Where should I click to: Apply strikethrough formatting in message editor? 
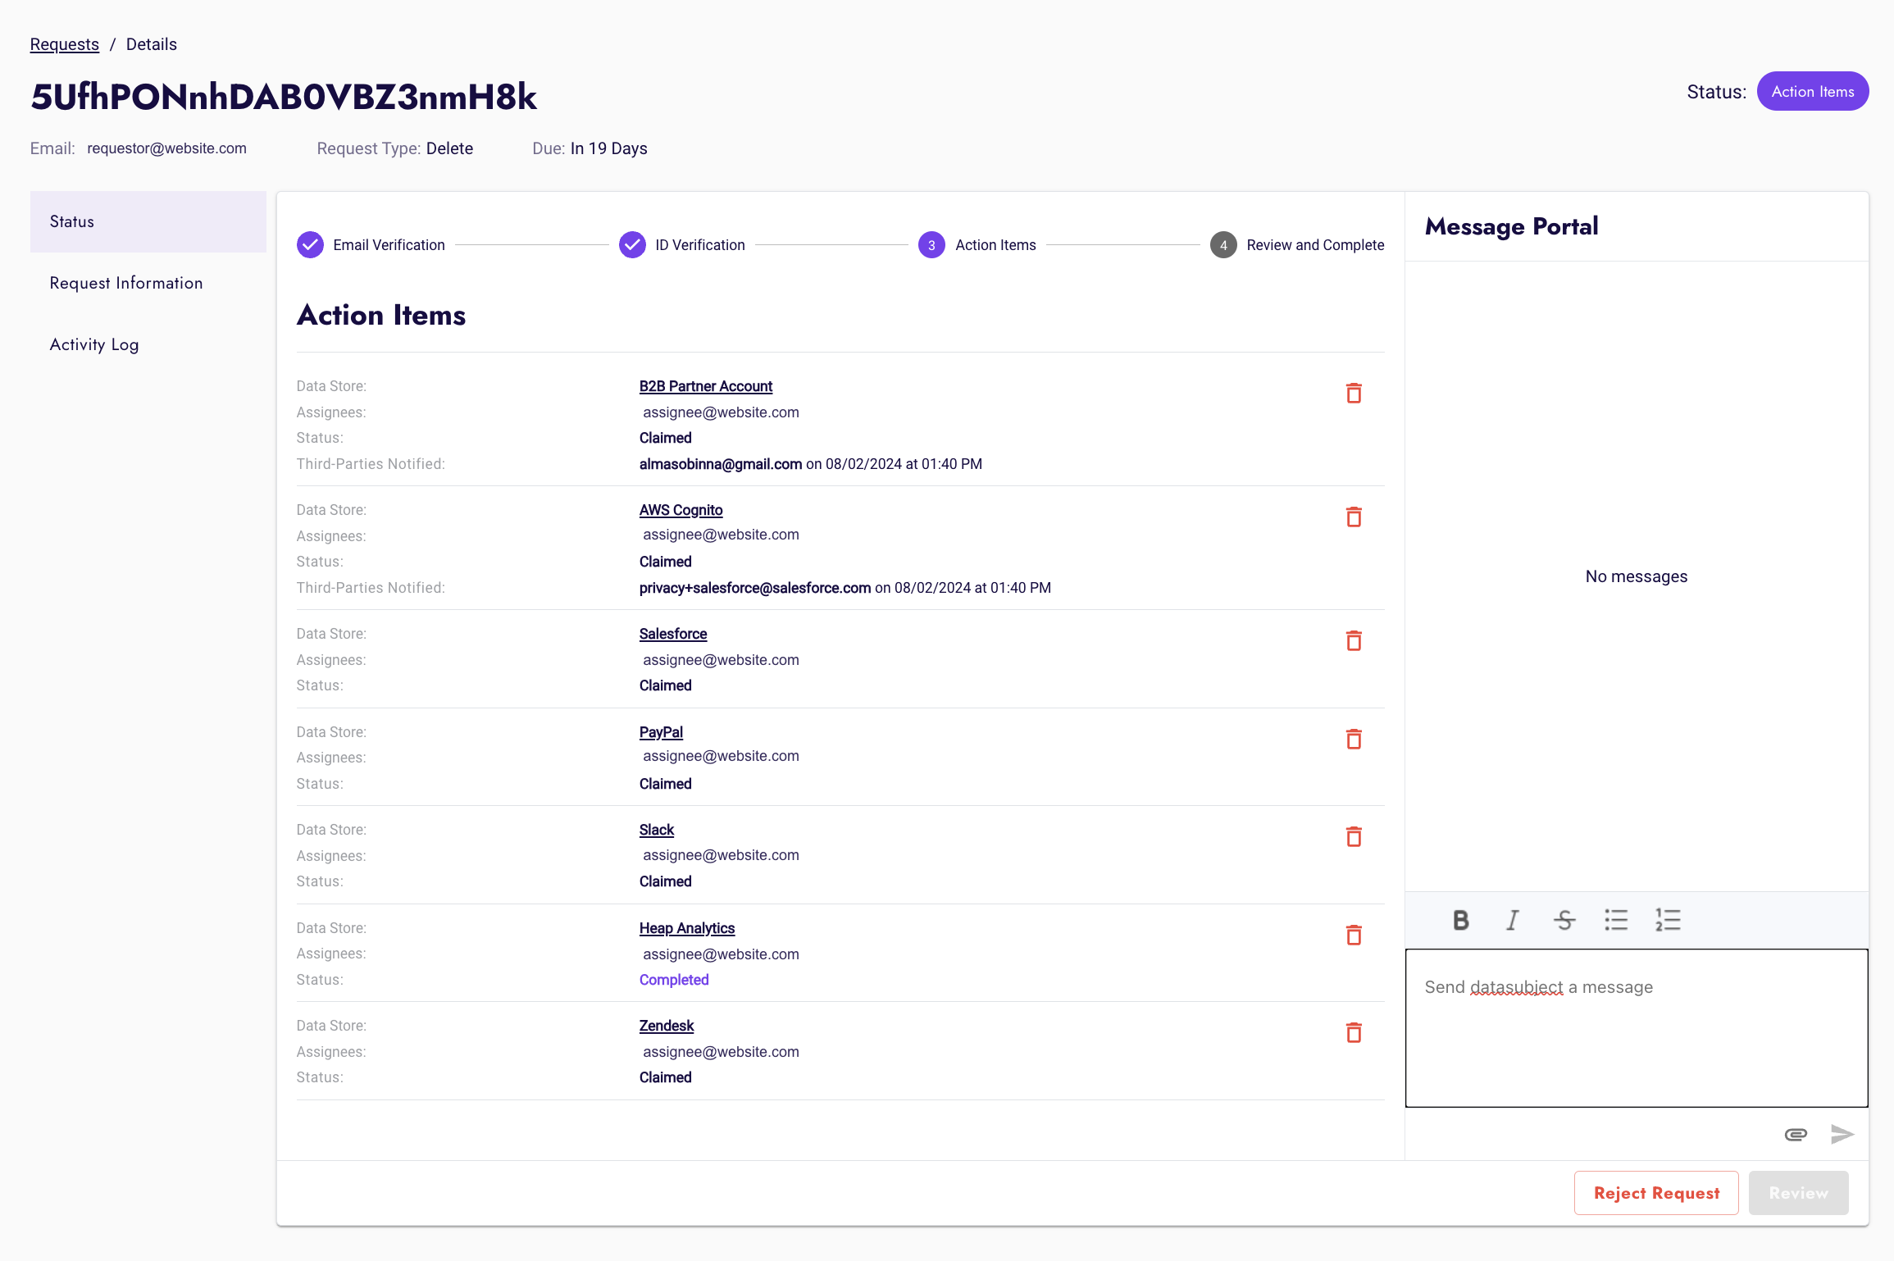(1564, 920)
